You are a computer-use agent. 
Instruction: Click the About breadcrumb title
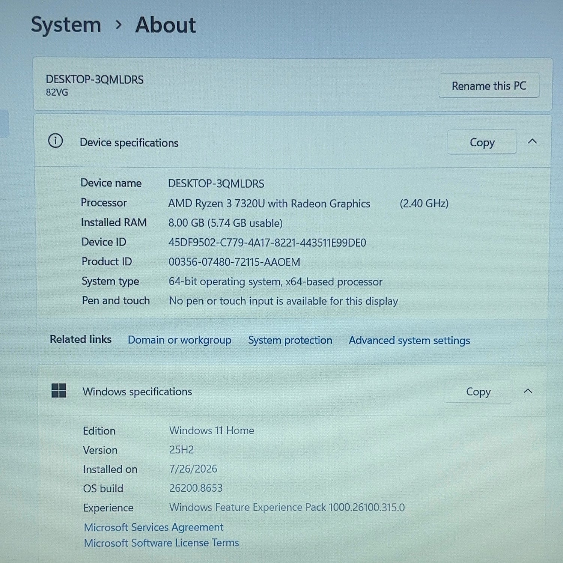(x=166, y=25)
